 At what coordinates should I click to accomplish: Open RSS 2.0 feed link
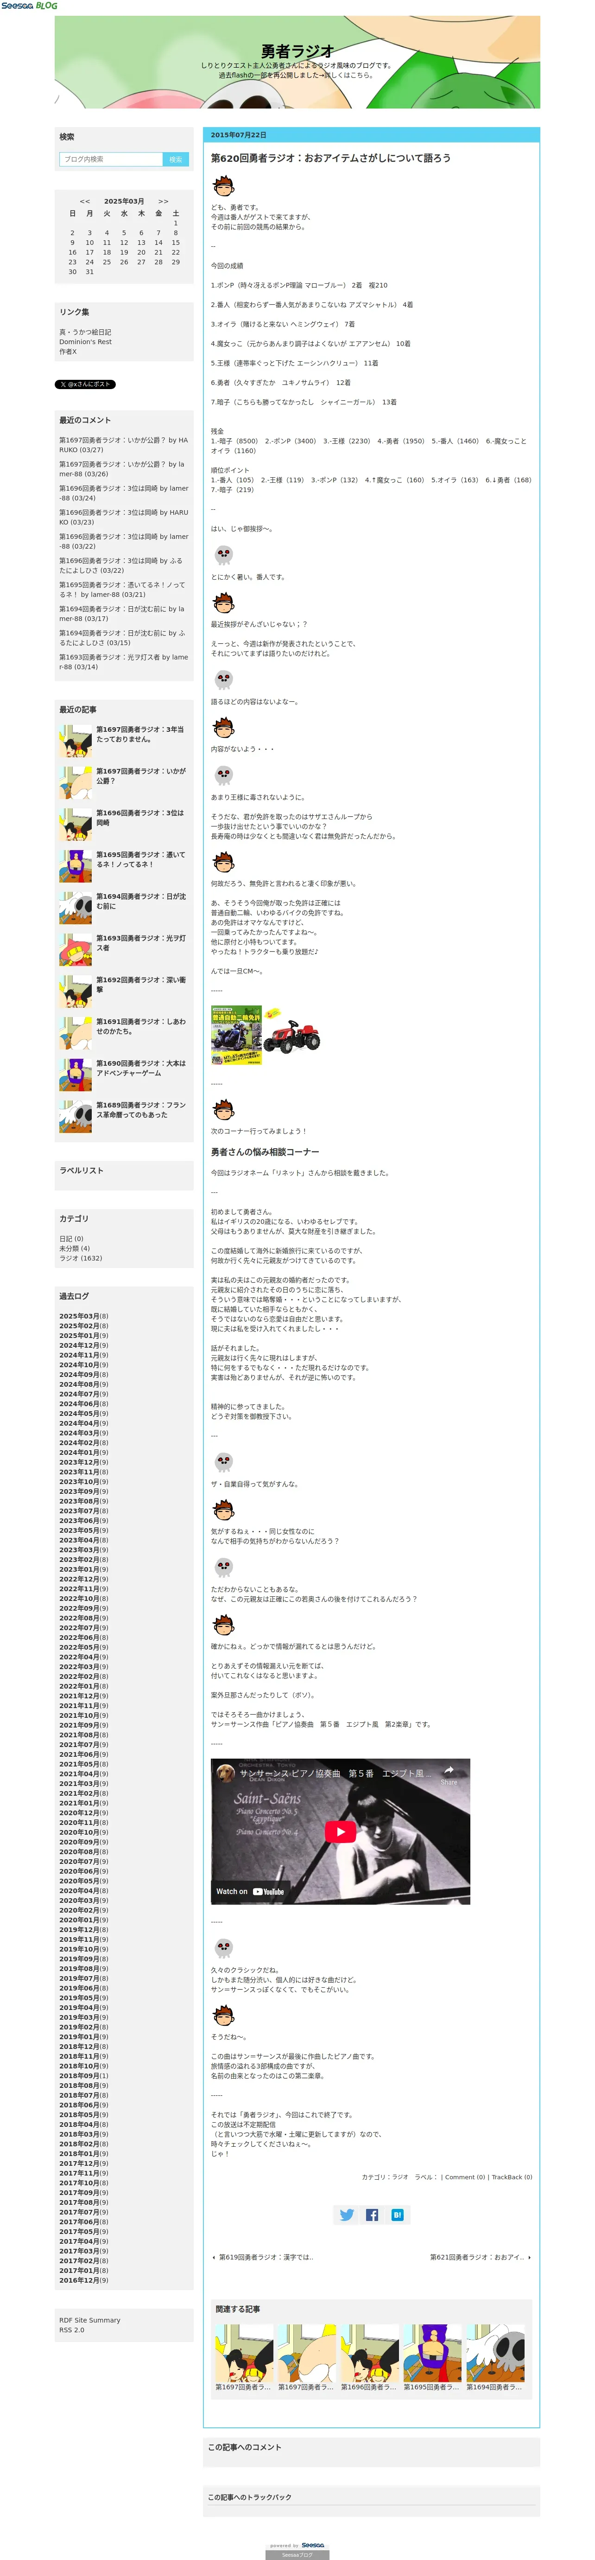point(71,2330)
